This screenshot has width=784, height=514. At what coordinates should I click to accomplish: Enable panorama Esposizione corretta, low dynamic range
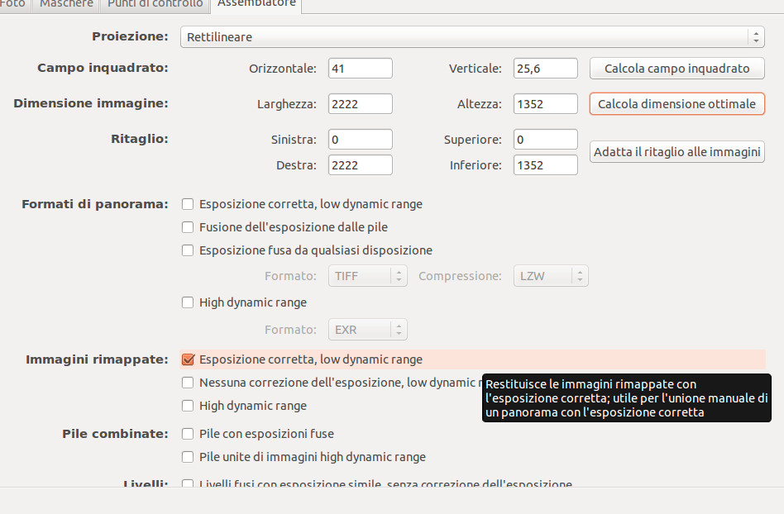tap(188, 204)
